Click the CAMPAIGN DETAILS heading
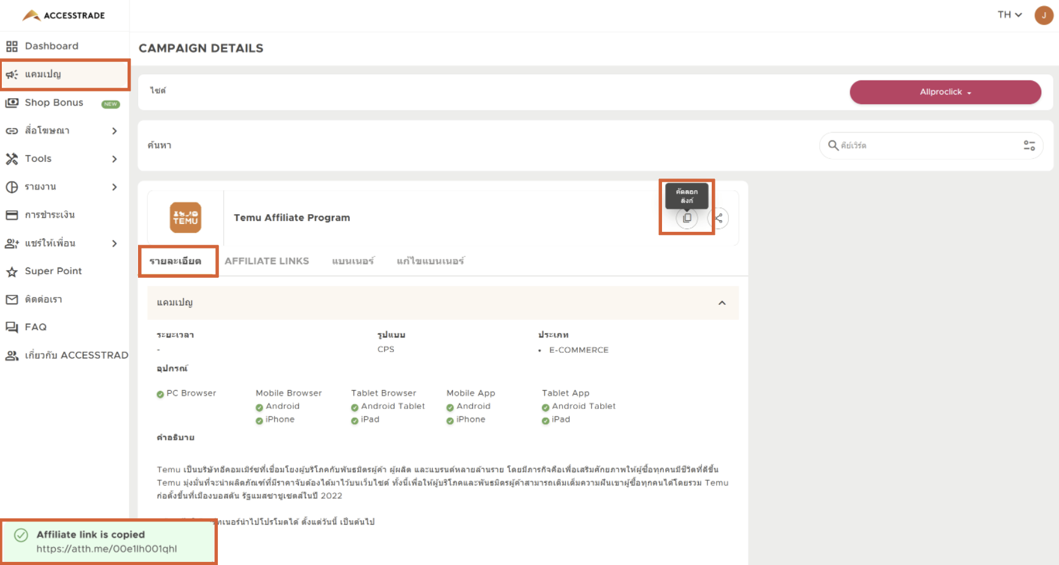1059x565 pixels. [201, 48]
